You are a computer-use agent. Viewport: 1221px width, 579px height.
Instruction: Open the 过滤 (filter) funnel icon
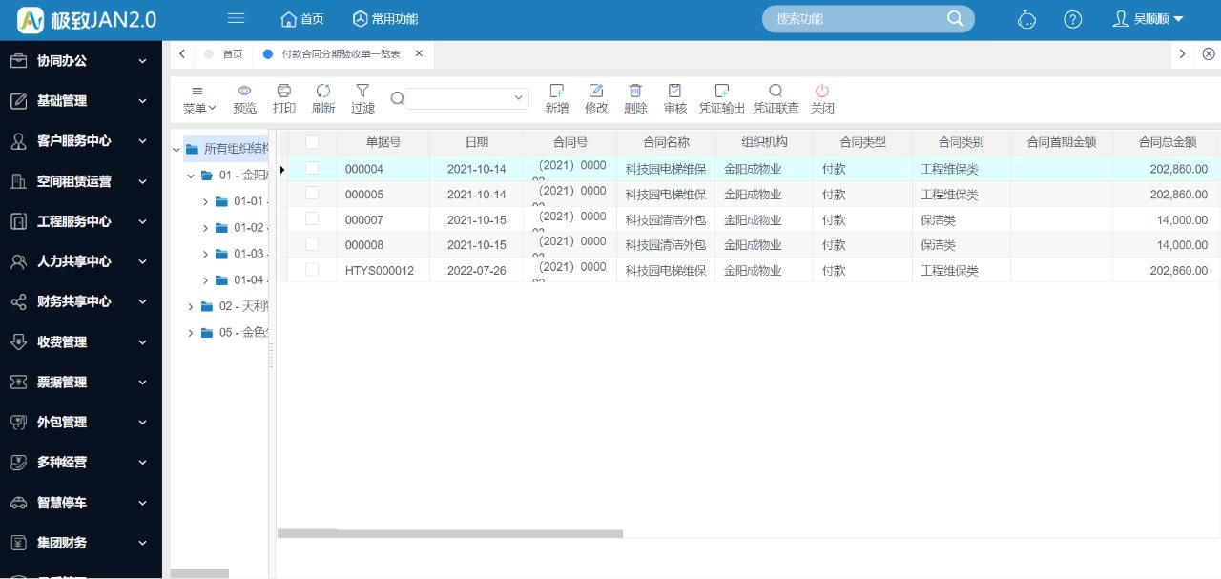[362, 92]
